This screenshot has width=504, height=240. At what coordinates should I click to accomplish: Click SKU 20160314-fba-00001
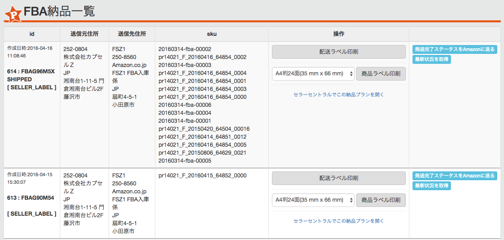click(185, 121)
